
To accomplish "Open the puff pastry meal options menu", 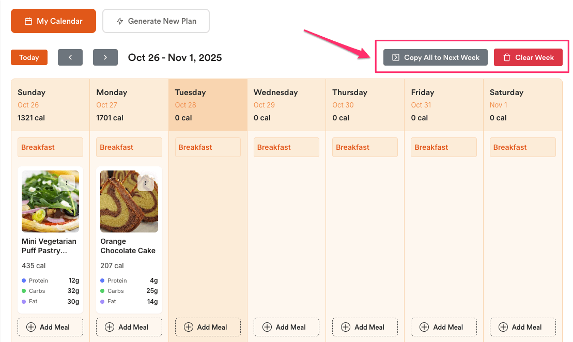I will click(x=67, y=183).
